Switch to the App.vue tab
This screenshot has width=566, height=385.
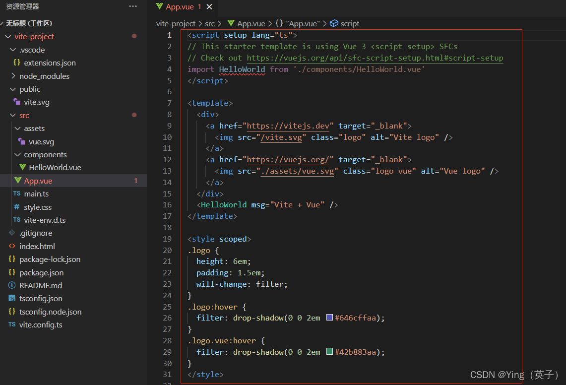[x=180, y=7]
